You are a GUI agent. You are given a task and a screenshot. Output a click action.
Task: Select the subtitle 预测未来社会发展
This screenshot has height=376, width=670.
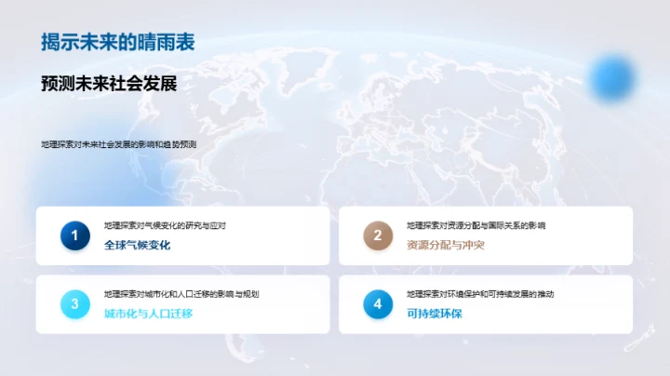pos(109,84)
